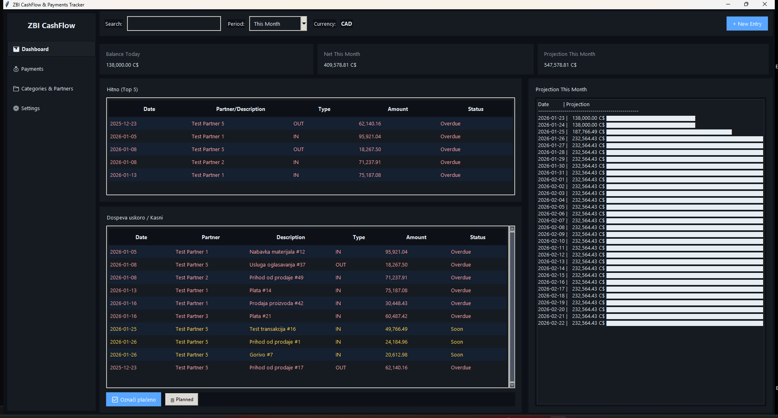Expand the Period dropdown arrow
778x418 pixels.
(304, 24)
